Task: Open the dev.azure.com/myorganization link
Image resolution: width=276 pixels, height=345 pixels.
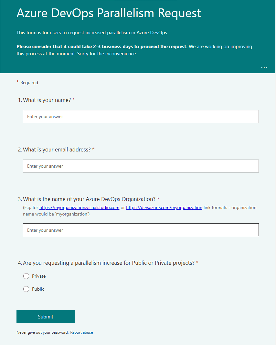Action: click(164, 207)
